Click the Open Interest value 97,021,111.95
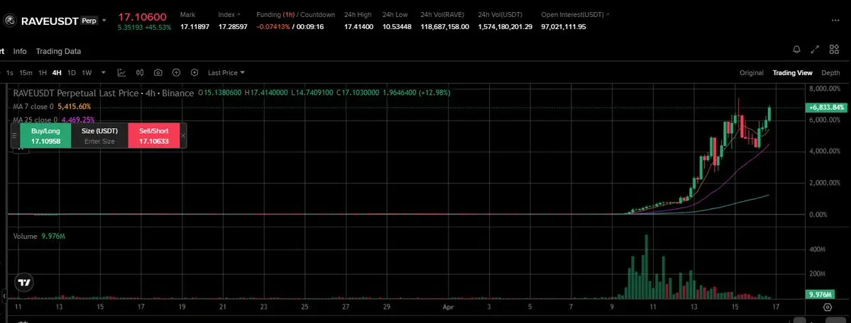851x323 pixels. tap(564, 26)
